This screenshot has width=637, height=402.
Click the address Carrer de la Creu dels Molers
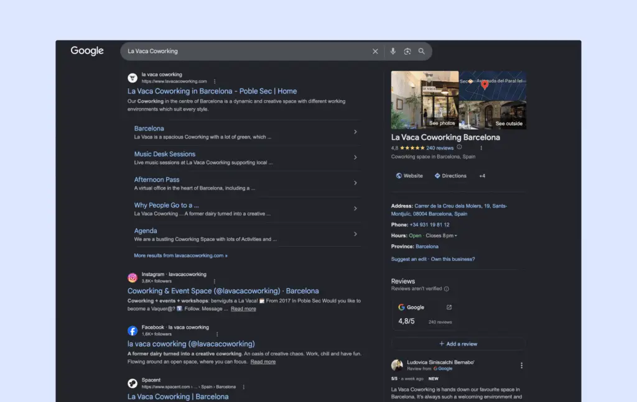[449, 210]
